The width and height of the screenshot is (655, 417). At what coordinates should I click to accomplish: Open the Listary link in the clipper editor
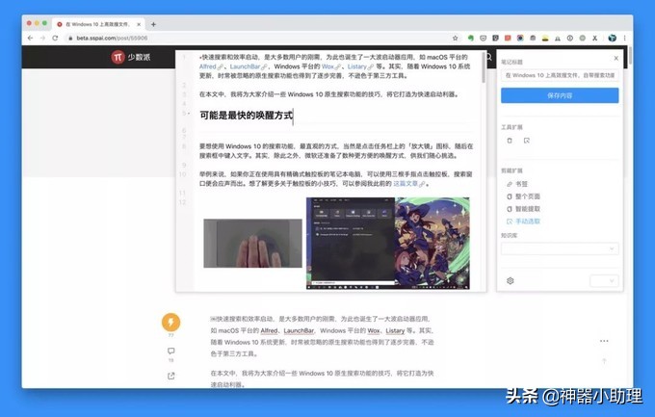(x=356, y=66)
